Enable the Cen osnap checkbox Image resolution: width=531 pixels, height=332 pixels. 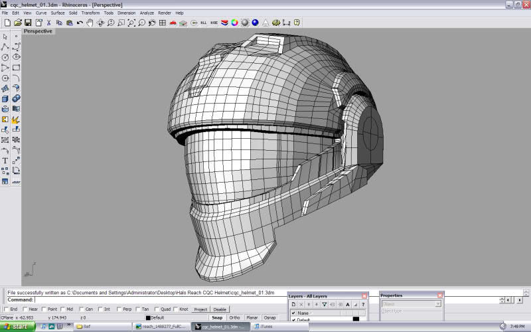pos(82,309)
